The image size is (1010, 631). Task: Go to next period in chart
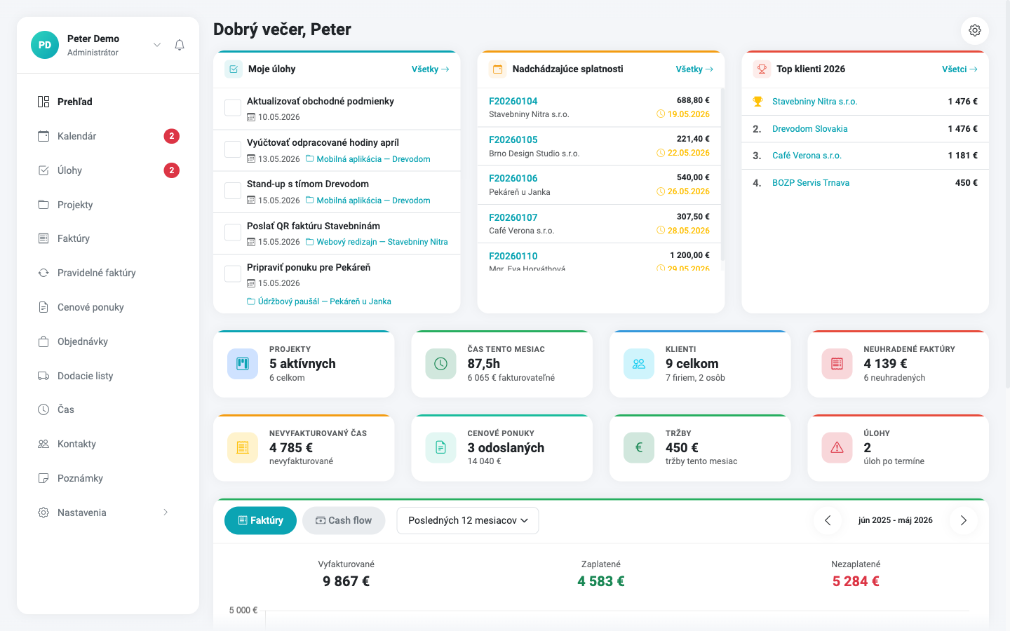click(963, 520)
